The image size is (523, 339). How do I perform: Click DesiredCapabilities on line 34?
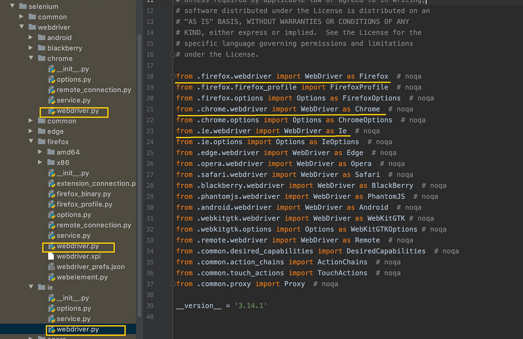(386, 251)
